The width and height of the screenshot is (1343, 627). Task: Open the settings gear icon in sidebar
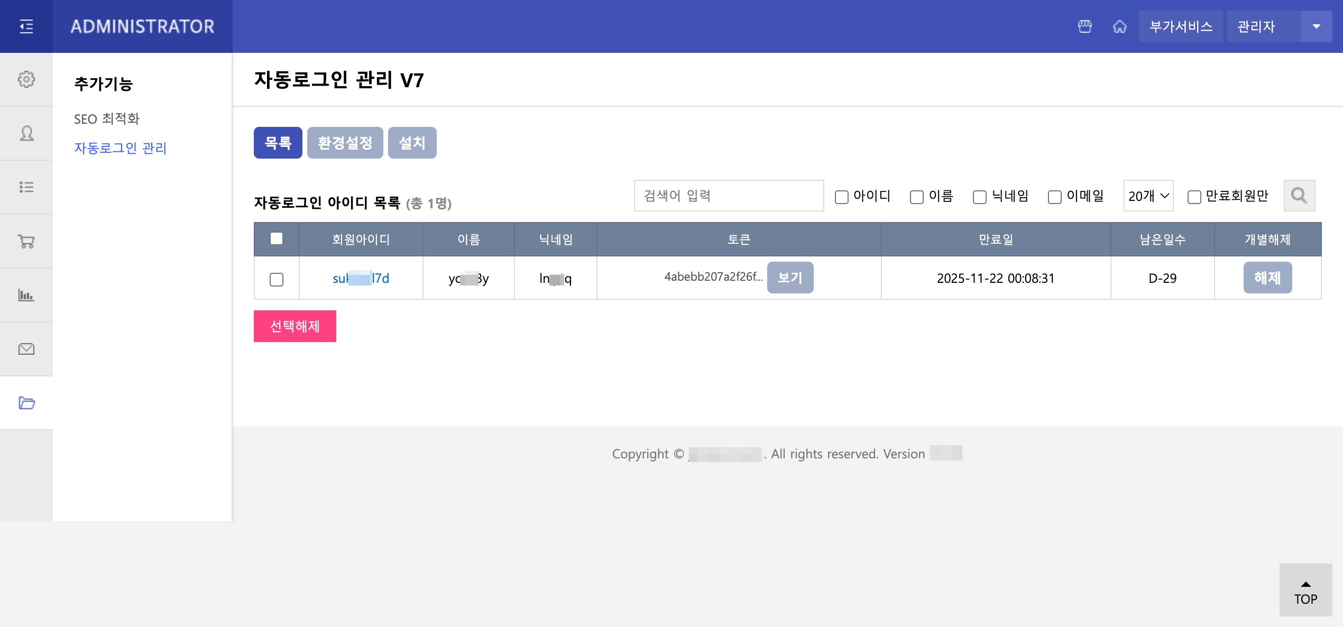point(26,79)
